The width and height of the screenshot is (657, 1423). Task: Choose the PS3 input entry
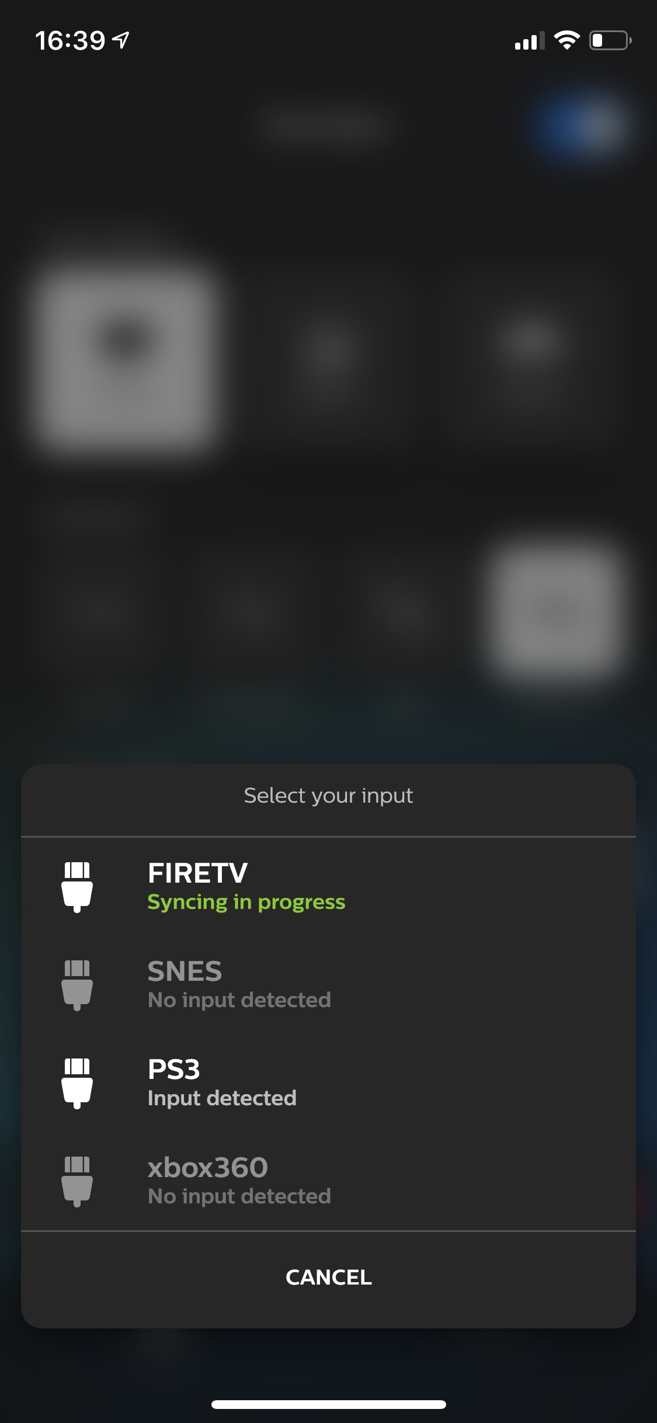pyautogui.click(x=328, y=1083)
